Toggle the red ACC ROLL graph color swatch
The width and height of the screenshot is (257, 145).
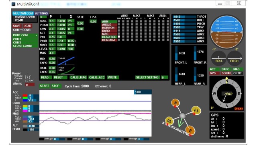point(25,95)
